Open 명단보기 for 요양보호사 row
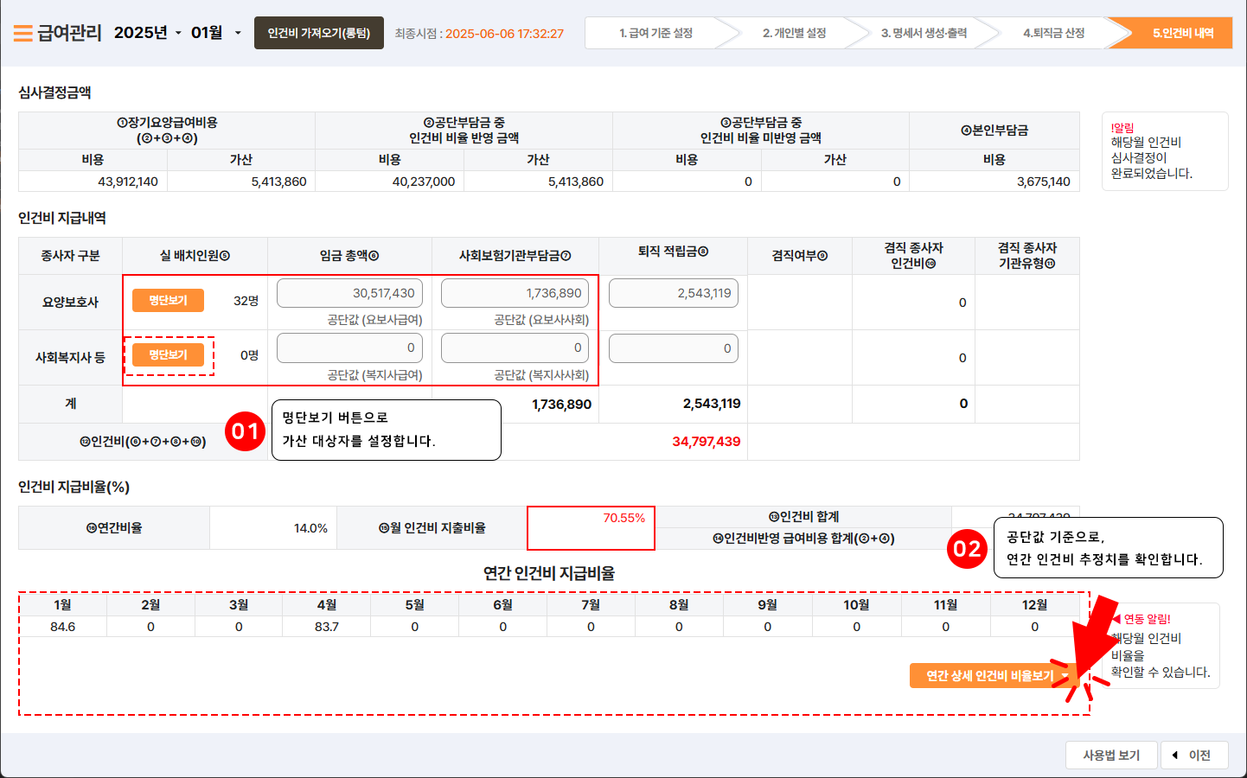Image resolution: width=1247 pixels, height=778 pixels. point(168,300)
